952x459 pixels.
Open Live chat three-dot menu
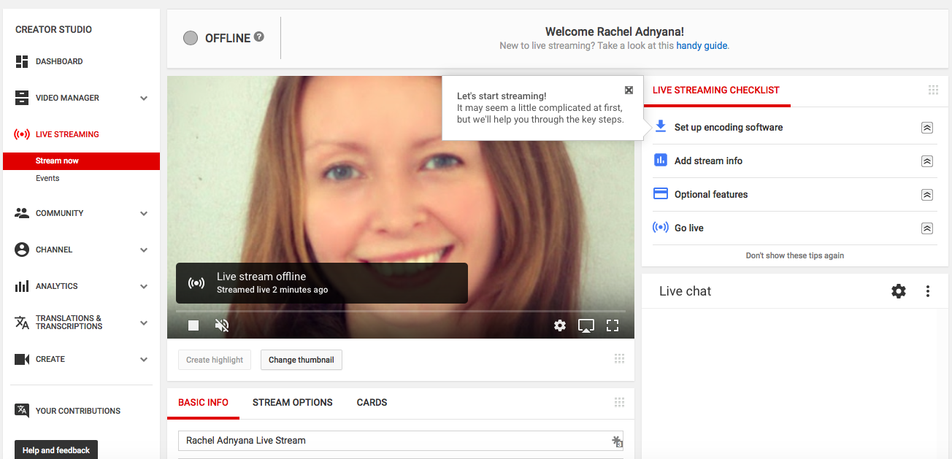928,291
